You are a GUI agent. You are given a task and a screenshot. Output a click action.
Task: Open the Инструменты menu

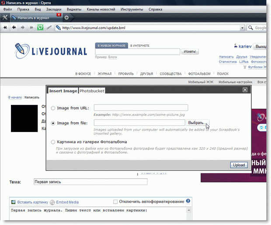132,9
